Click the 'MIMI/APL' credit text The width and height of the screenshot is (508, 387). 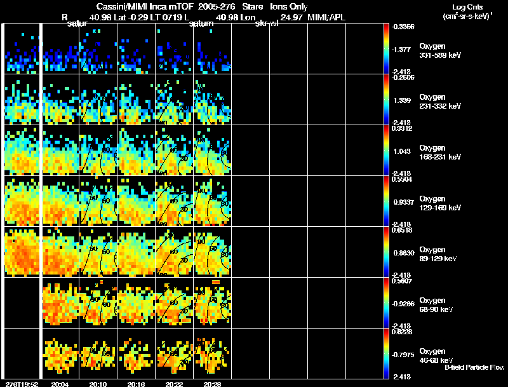[x=326, y=18]
